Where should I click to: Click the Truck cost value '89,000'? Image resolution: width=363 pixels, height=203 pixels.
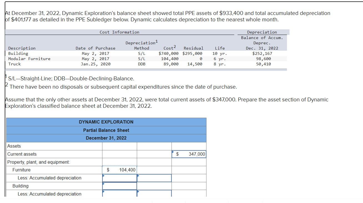[171, 64]
